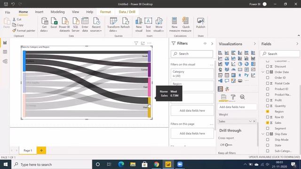Select the Sankey custom visual icon

click(x=220, y=89)
